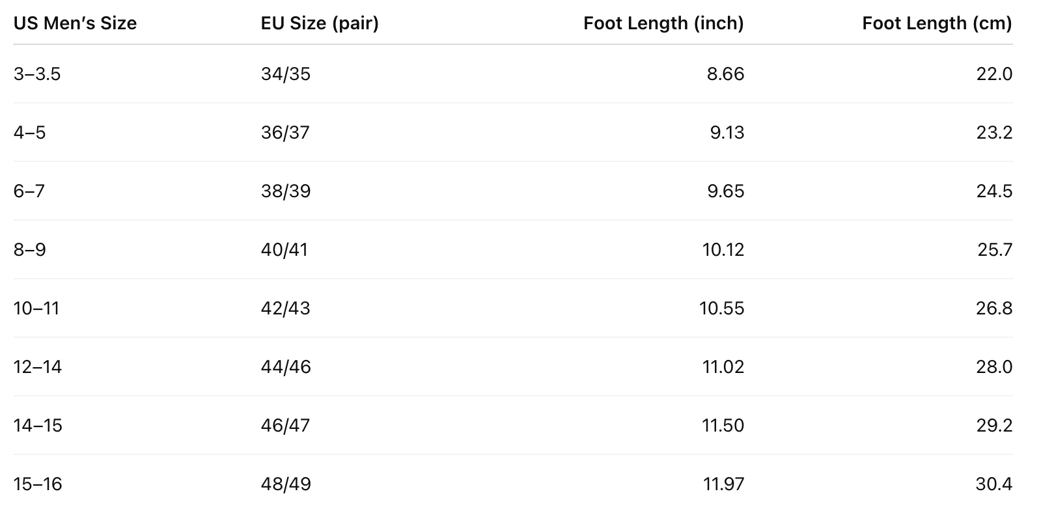
Task: Click the 11.02 inch value
Action: coord(723,367)
